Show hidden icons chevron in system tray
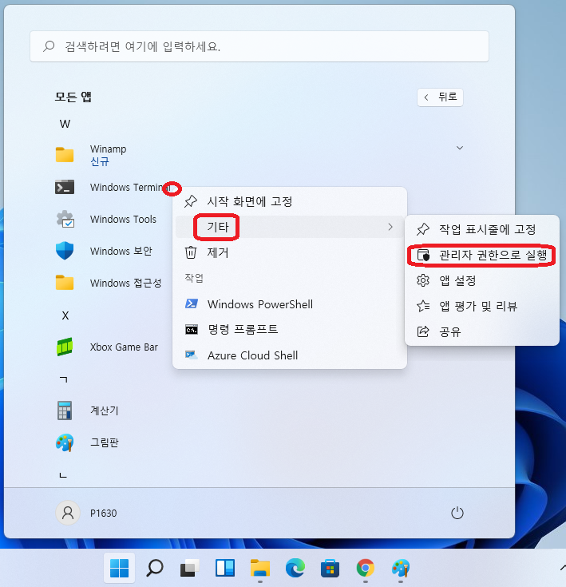 pyautogui.click(x=563, y=568)
